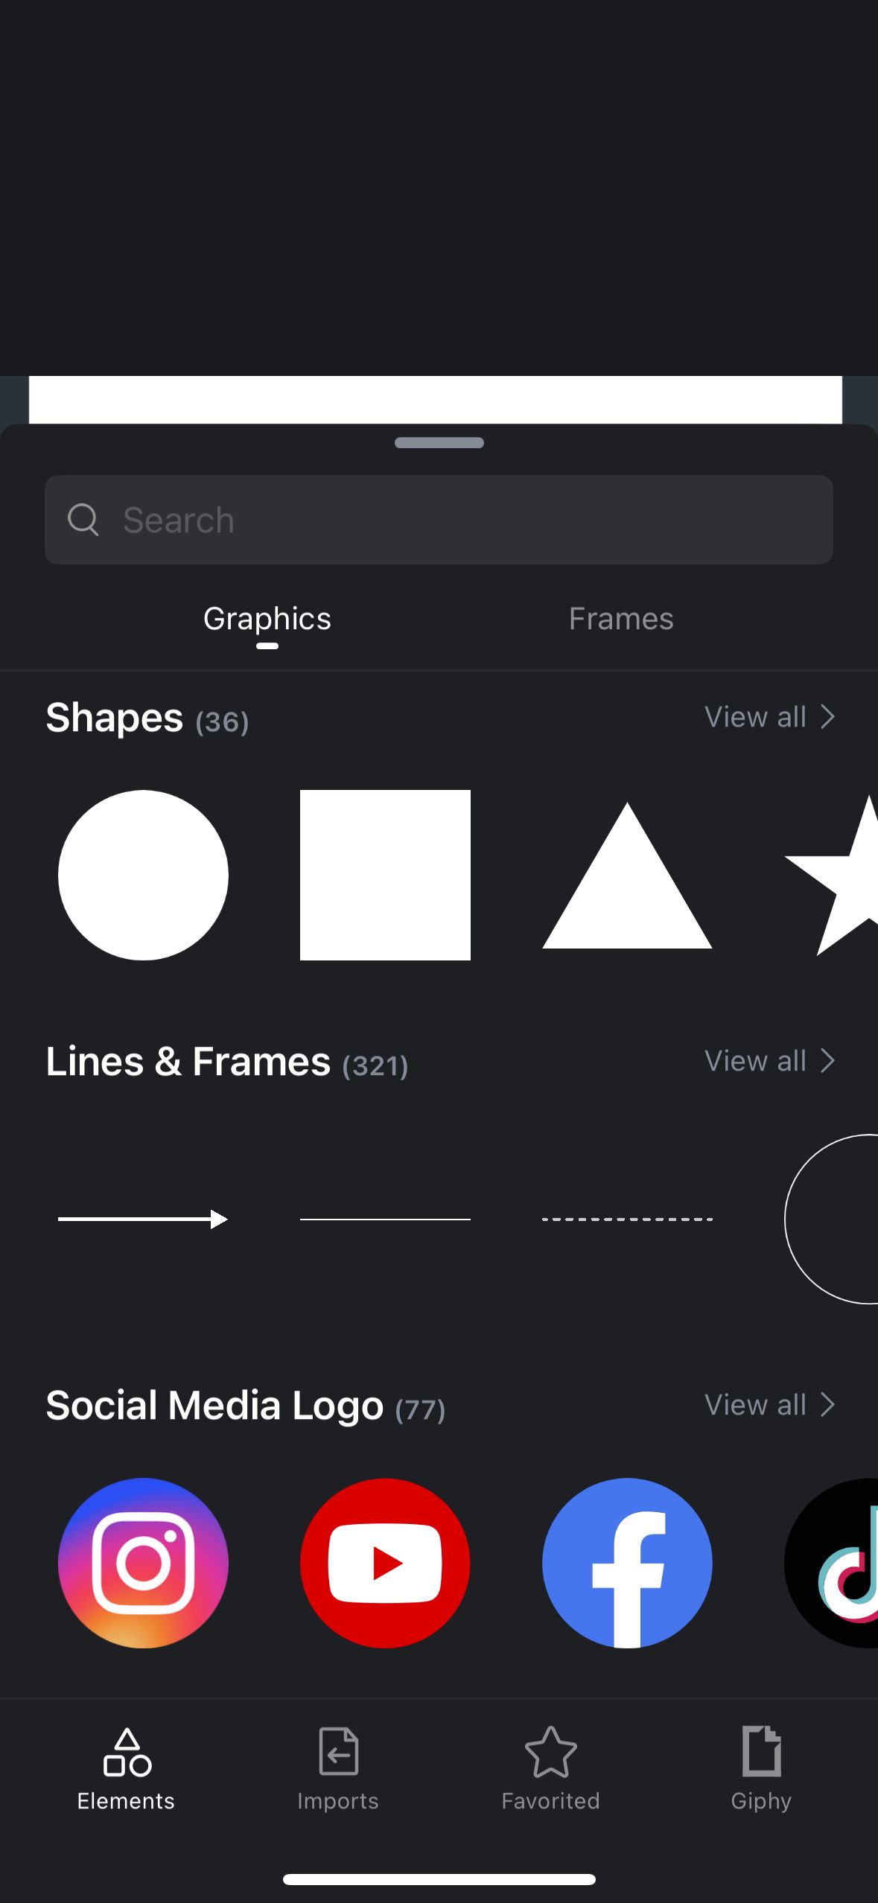Add the circle outline frame element
The height and width of the screenshot is (1903, 878).
832,1219
